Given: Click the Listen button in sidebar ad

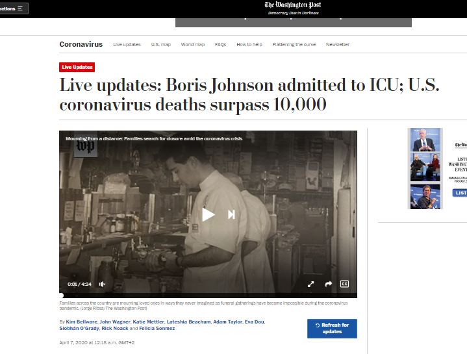Looking at the screenshot, I should click(460, 193).
